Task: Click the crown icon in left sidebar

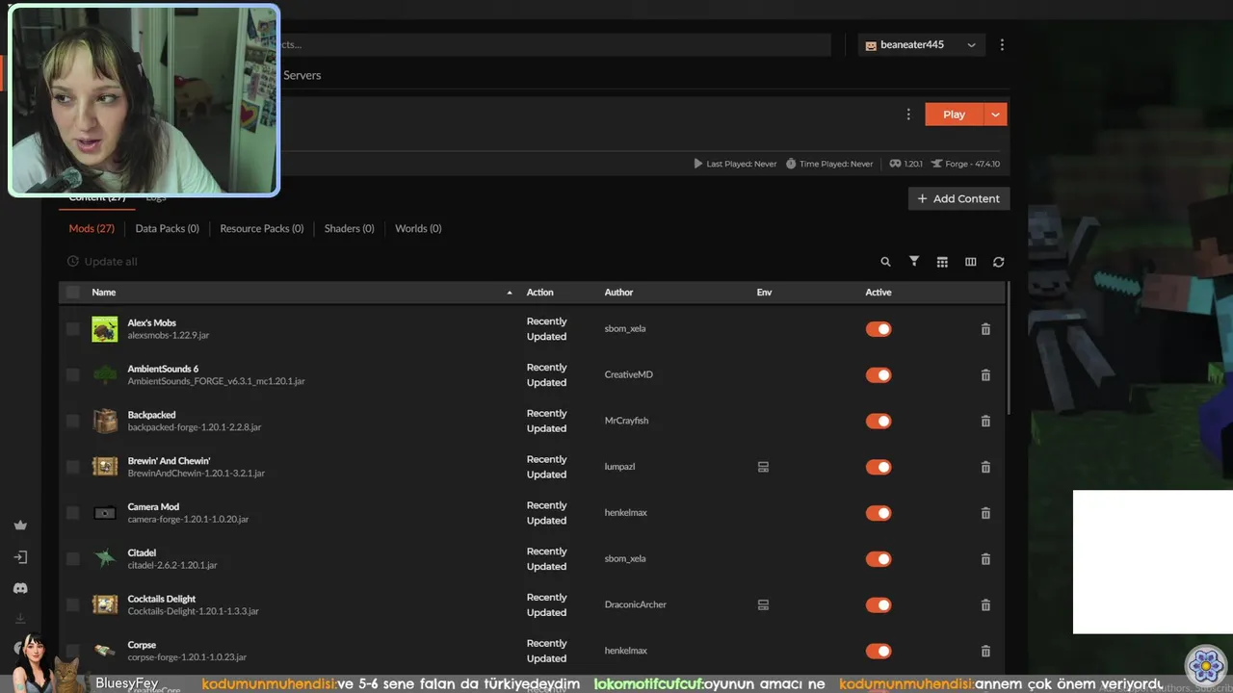Action: [x=20, y=526]
